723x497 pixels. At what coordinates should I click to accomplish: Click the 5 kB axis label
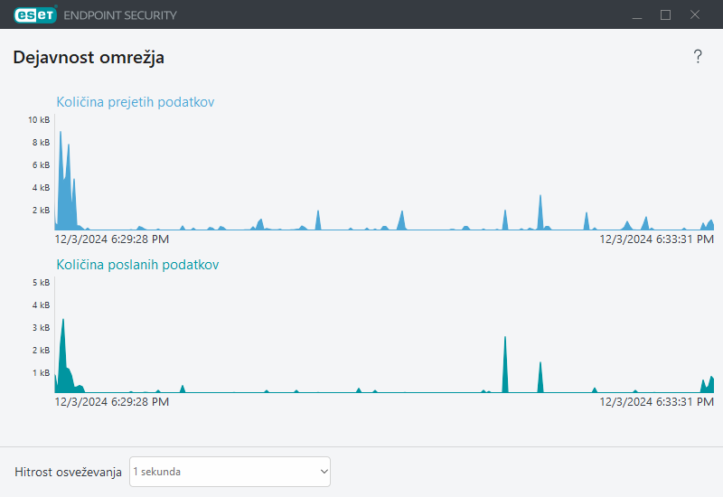coord(40,283)
